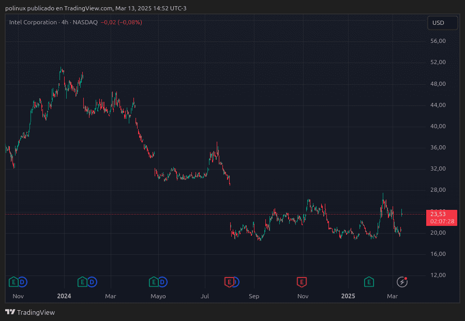Click the dividend D marker above Mayo
This screenshot has width=465, height=321.
click(x=162, y=282)
